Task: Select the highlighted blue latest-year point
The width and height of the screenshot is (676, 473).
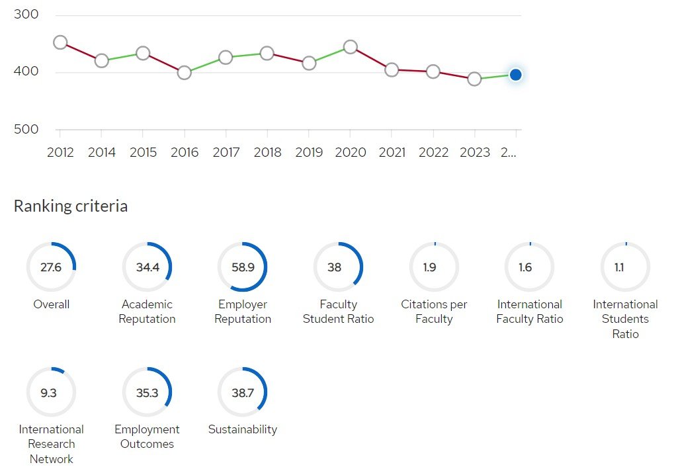Action: point(516,75)
